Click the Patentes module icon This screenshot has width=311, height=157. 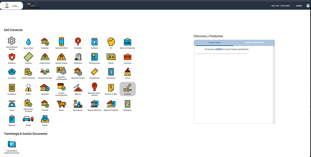(x=128, y=89)
